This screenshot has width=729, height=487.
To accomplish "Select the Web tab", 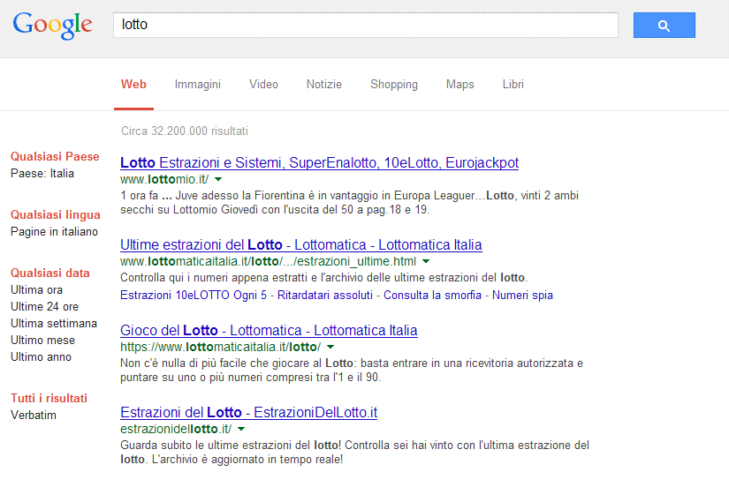I will coord(133,85).
